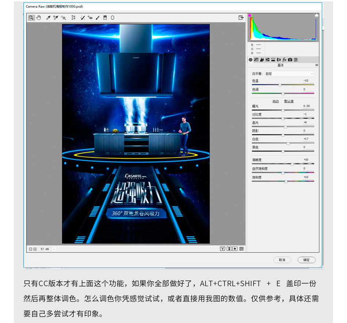Toggle shadow clipping warning in histogram
The width and height of the screenshot is (347, 323).
(x=250, y=15)
